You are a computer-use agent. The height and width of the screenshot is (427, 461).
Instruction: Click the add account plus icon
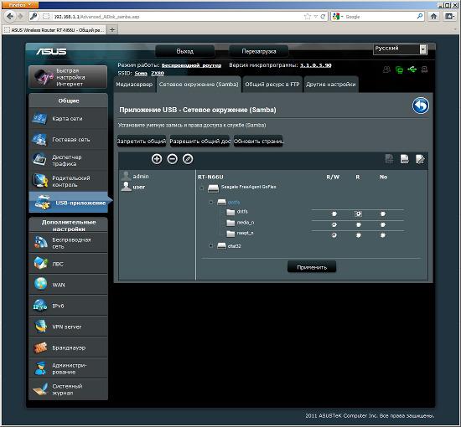click(157, 159)
